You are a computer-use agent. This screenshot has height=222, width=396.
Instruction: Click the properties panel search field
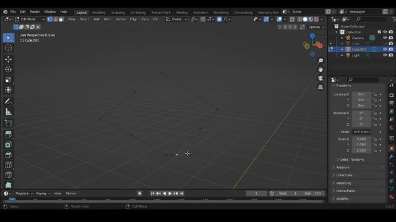363,80
